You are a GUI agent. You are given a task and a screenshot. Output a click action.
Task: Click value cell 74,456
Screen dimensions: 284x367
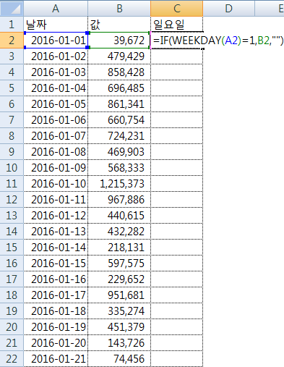(119, 359)
